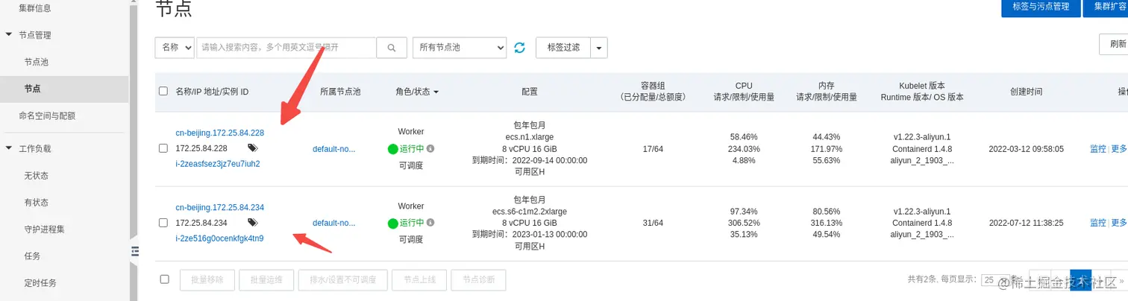Click the sidebar vertical scrollbar
This screenshot has height=301, width=1128.
(x=134, y=119)
